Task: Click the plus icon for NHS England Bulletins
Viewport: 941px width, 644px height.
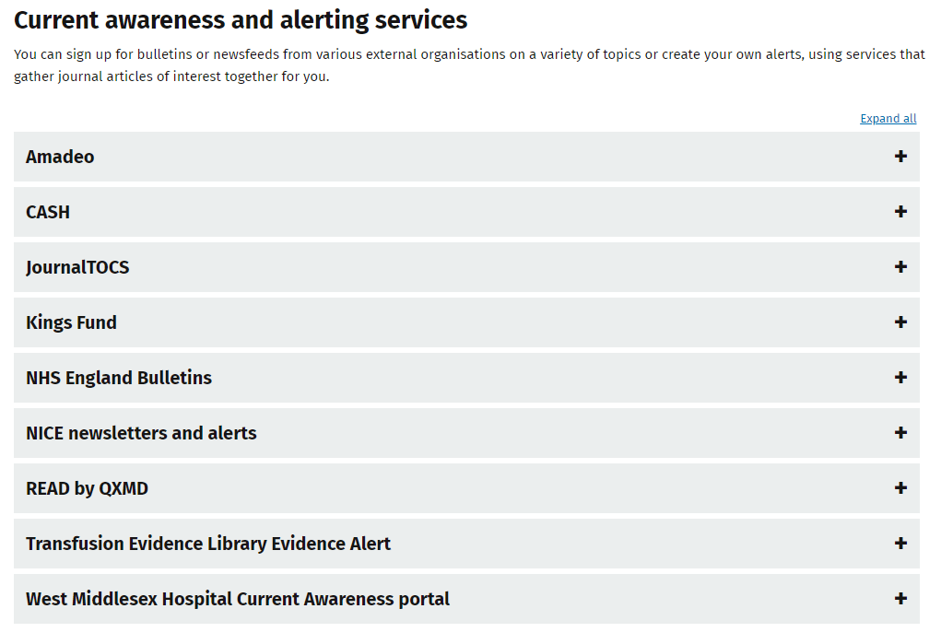Action: [x=900, y=378]
